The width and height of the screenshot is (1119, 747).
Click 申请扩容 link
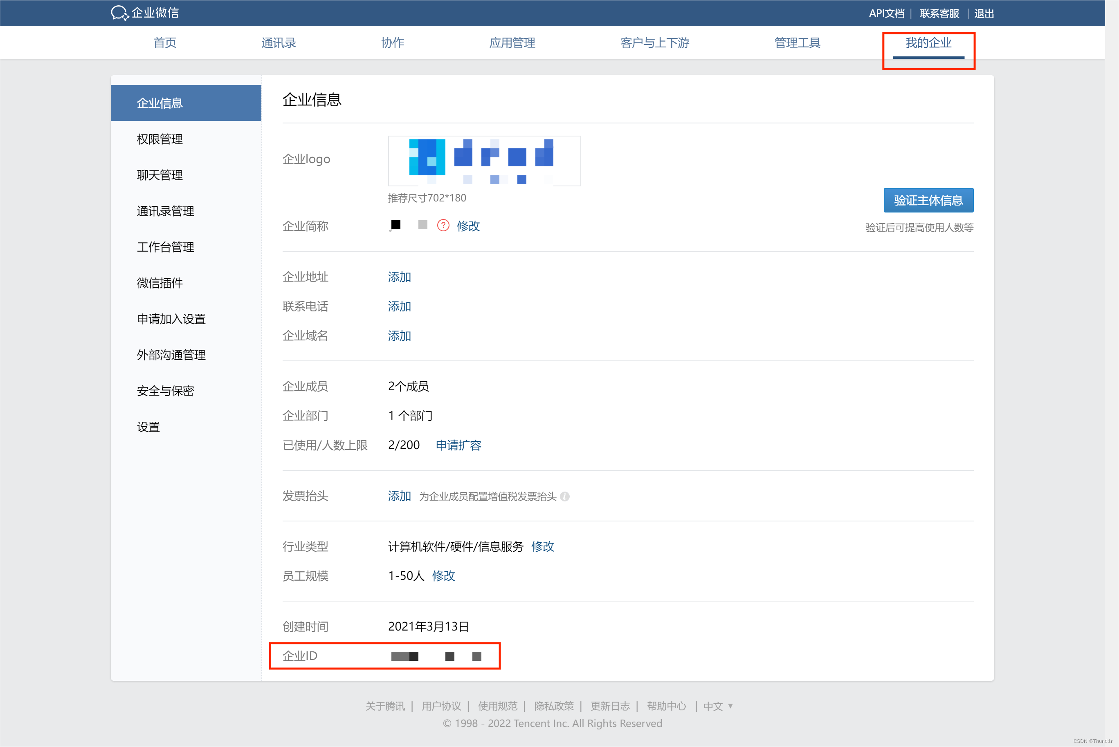coord(458,445)
